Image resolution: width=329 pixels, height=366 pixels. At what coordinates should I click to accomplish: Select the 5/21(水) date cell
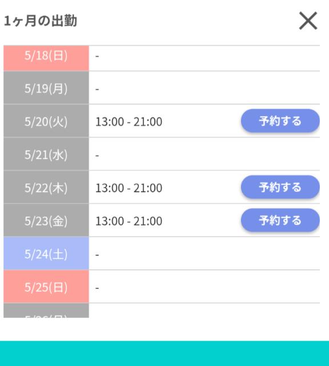46,154
